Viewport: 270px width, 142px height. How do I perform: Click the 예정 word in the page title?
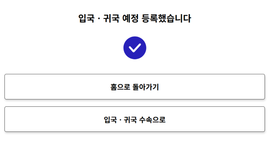click(130, 19)
